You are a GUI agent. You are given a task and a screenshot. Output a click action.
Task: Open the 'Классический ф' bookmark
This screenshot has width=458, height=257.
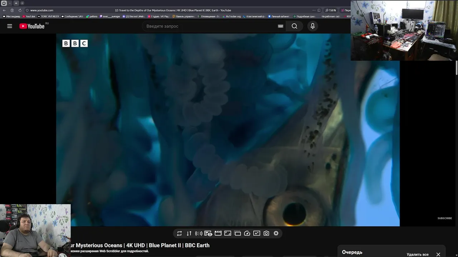pyautogui.click(x=254, y=16)
